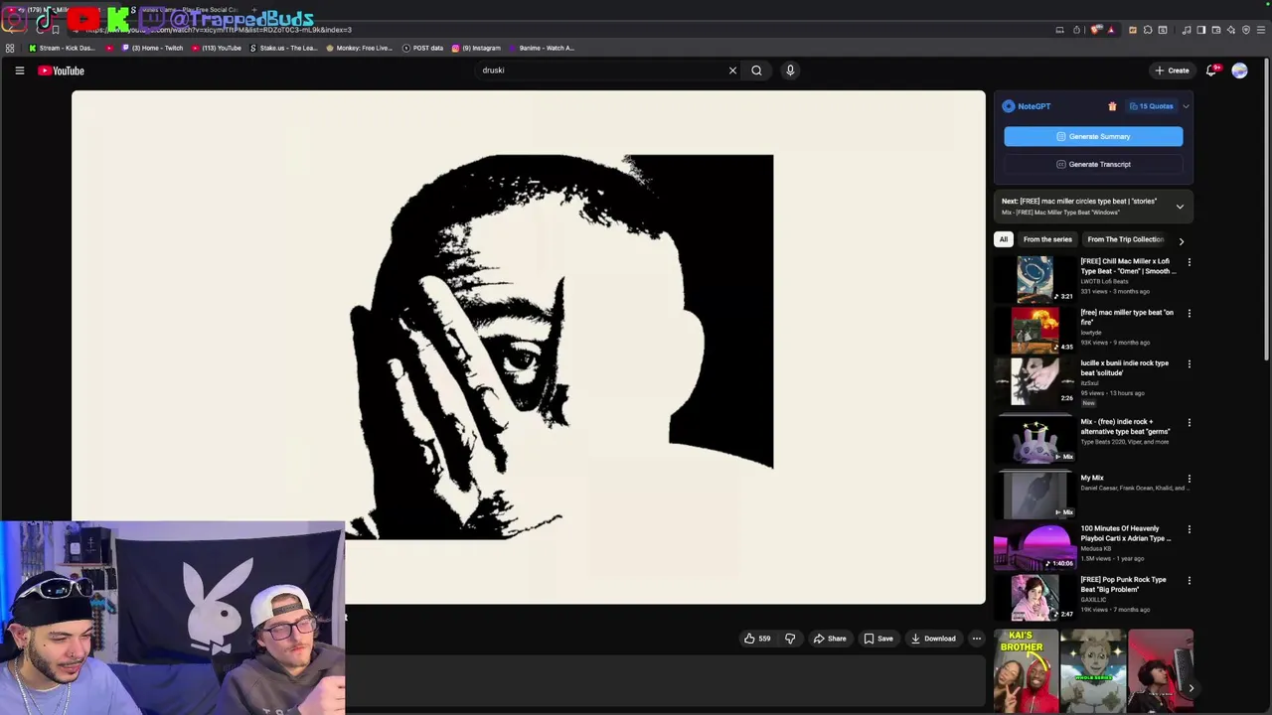Open more actions ellipsis under video
The width and height of the screenshot is (1272, 715).
tap(977, 639)
